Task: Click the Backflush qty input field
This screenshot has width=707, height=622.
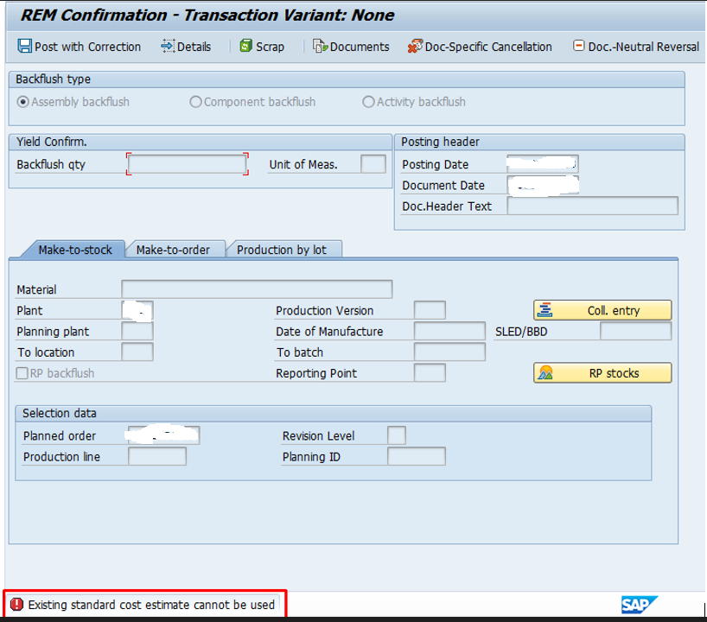Action: 188,164
